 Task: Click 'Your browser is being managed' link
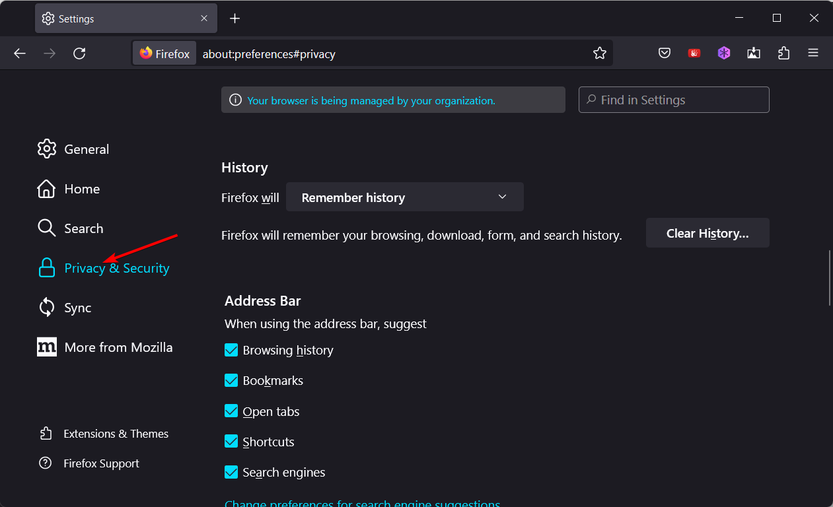371,101
